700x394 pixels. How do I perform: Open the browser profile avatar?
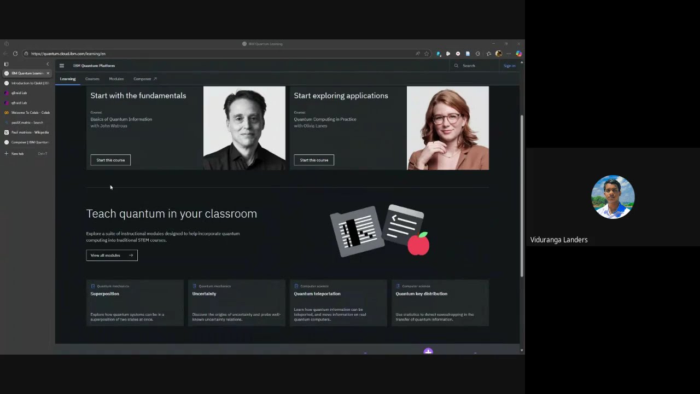point(499,54)
